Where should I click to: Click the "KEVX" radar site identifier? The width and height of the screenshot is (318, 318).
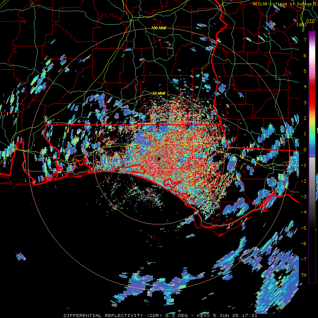point(204,316)
